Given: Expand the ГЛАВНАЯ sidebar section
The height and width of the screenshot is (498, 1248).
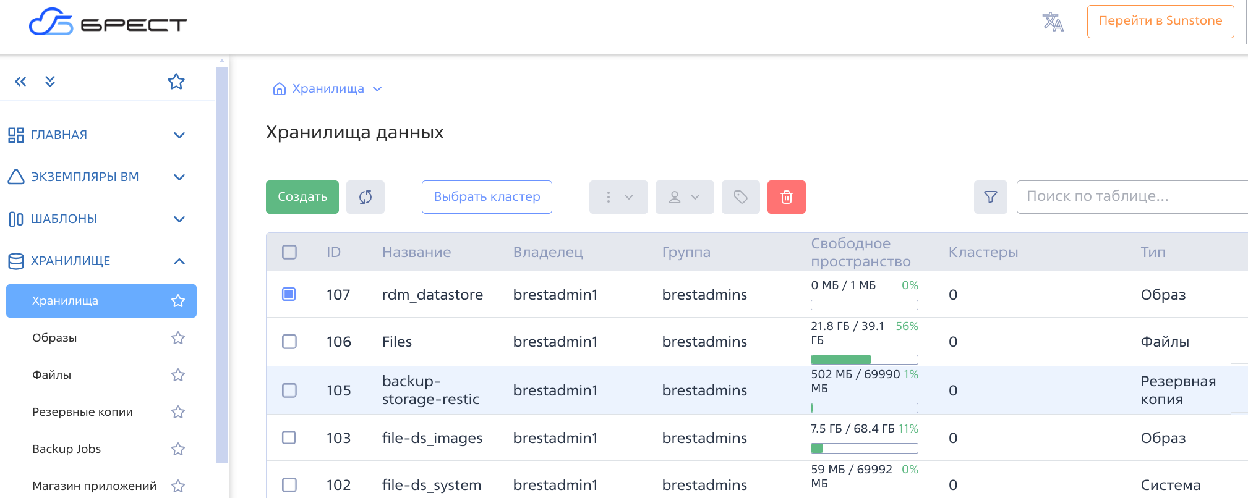Looking at the screenshot, I should click(179, 135).
